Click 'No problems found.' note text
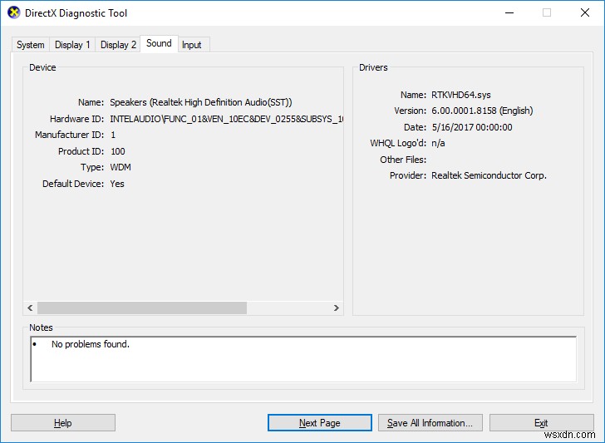The height and width of the screenshot is (443, 605). pyautogui.click(x=91, y=344)
